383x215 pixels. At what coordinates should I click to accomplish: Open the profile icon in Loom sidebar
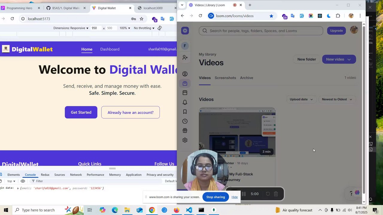pos(185,74)
